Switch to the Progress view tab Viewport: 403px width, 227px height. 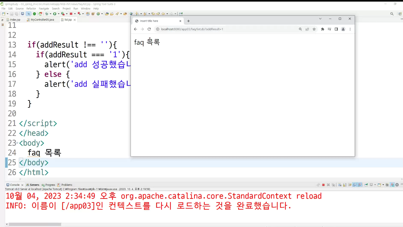(48, 185)
